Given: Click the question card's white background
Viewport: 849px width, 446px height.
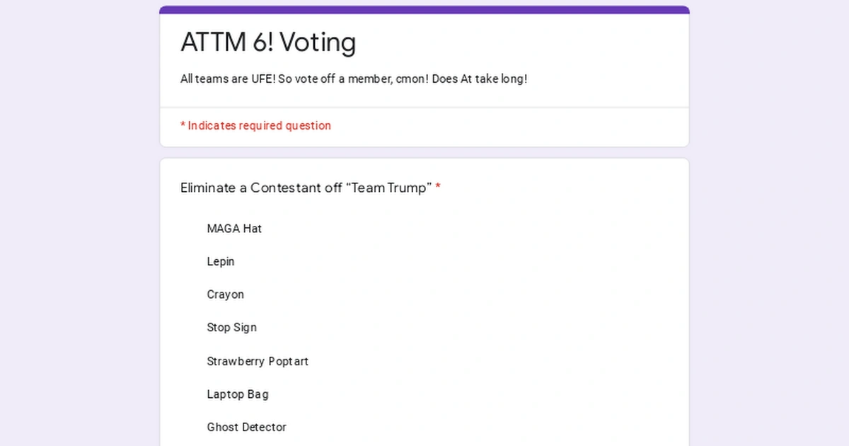Looking at the screenshot, I should pyautogui.click(x=566, y=304).
